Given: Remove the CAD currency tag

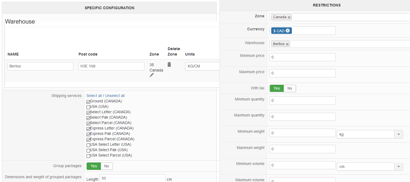Looking at the screenshot, I should point(288,31).
